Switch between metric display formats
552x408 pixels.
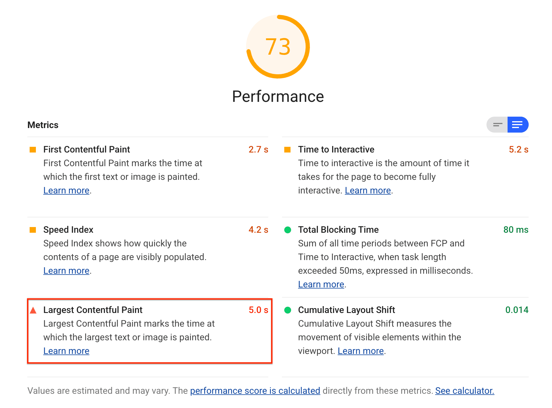pos(498,125)
